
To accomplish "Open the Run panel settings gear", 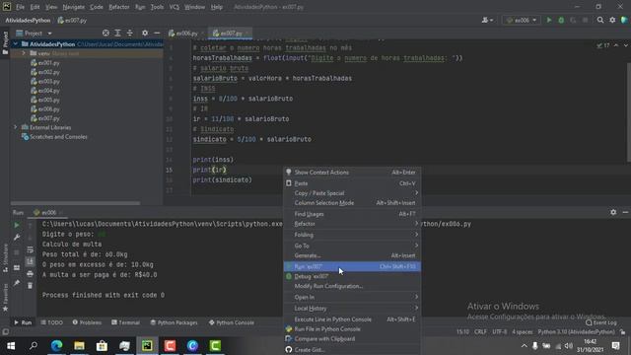I will point(613,212).
